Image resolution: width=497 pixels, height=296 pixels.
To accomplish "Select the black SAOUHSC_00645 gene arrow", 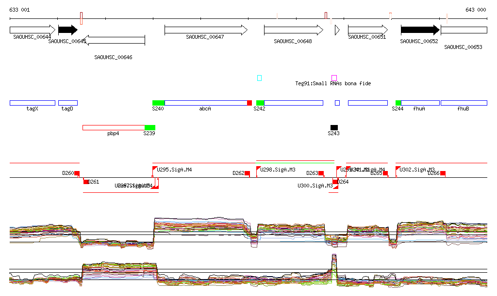I will [x=68, y=30].
